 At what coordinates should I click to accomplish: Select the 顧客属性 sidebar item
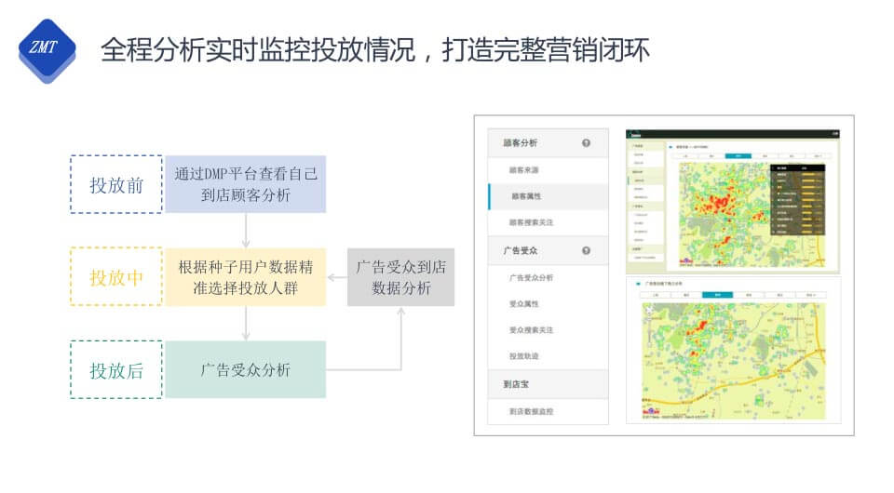coord(527,196)
